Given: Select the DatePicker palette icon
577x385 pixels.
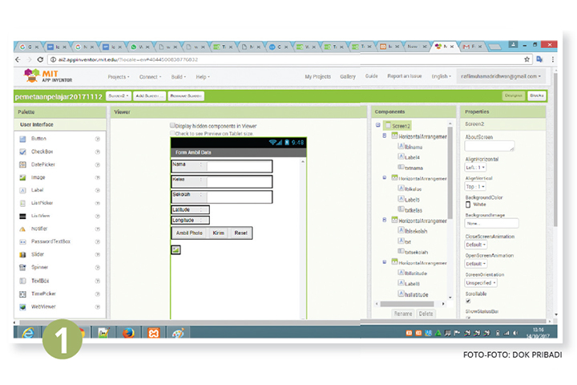Looking at the screenshot, I should click(x=23, y=164).
